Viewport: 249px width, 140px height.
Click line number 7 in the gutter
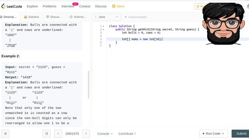pyautogui.click(x=101, y=46)
